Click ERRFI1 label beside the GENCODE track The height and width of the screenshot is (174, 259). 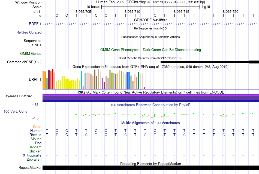tap(35, 24)
